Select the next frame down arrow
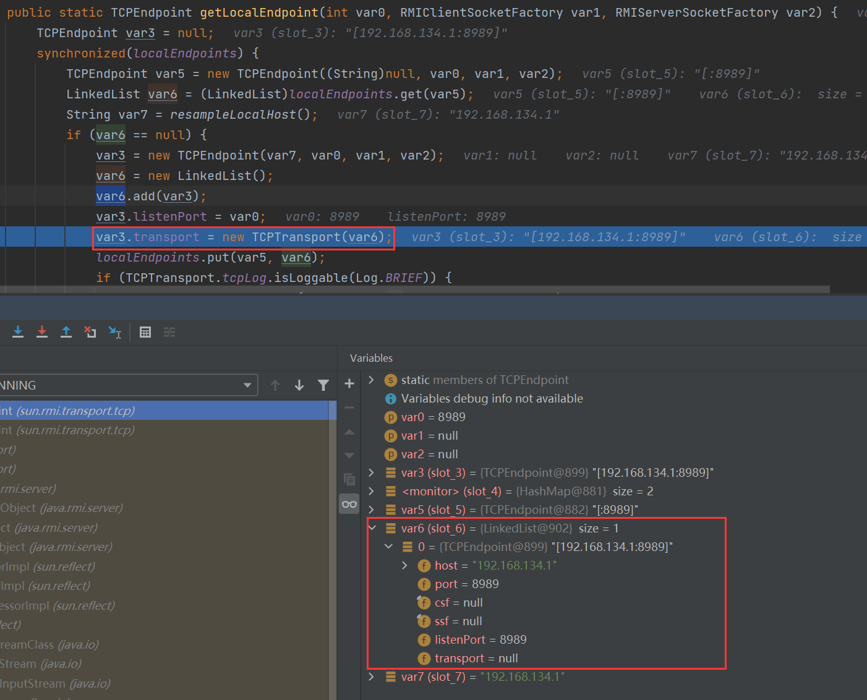The width and height of the screenshot is (867, 700). [x=299, y=385]
